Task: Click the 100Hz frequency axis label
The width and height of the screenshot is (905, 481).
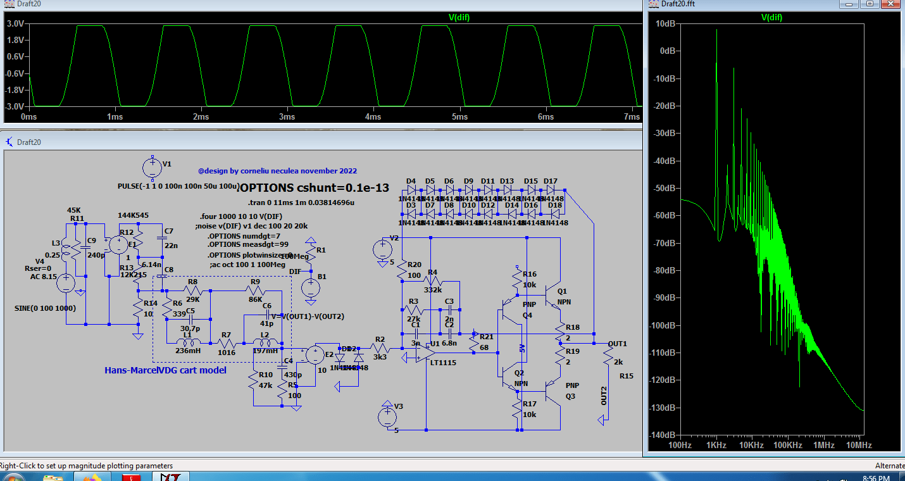Action: tap(680, 446)
